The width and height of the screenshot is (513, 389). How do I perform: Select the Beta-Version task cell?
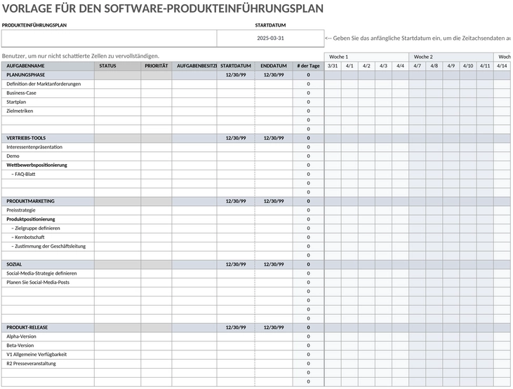[48, 346]
